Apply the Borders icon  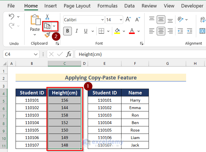click(101, 31)
